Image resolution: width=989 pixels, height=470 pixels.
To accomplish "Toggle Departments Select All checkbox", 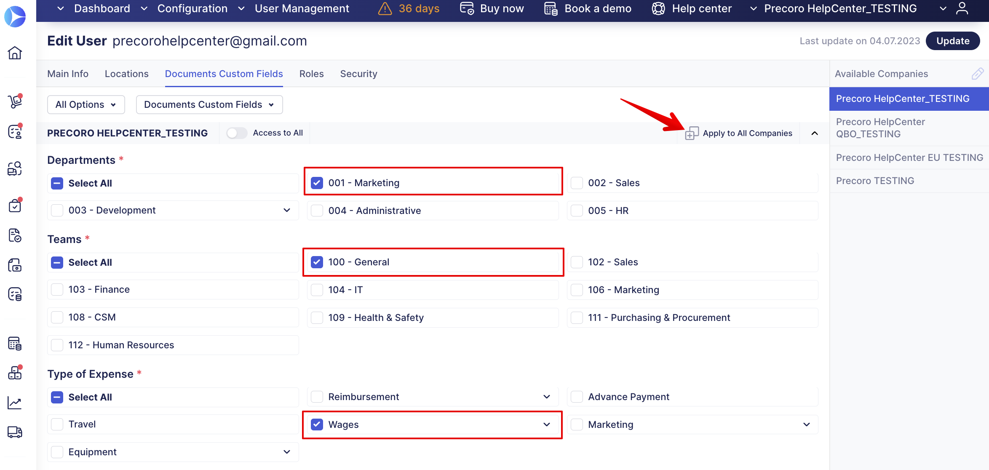I will (57, 183).
